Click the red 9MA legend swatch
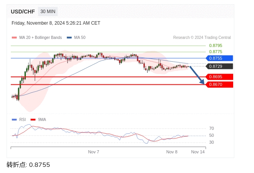254x173 pixels. point(33,120)
